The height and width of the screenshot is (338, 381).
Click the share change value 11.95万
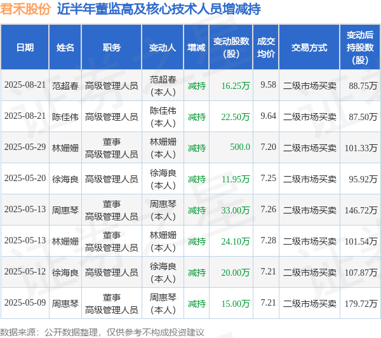click(x=236, y=179)
